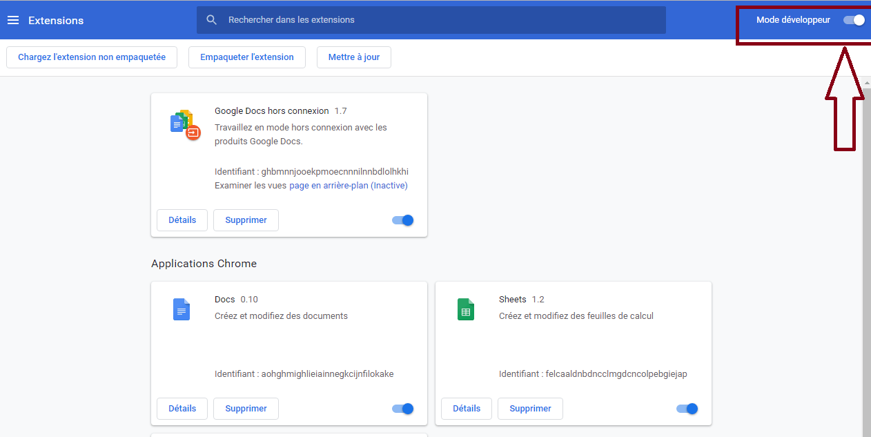871x437 pixels.
Task: Open the hamburger main menu
Action: tap(13, 20)
